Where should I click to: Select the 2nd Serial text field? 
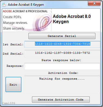point(62,53)
